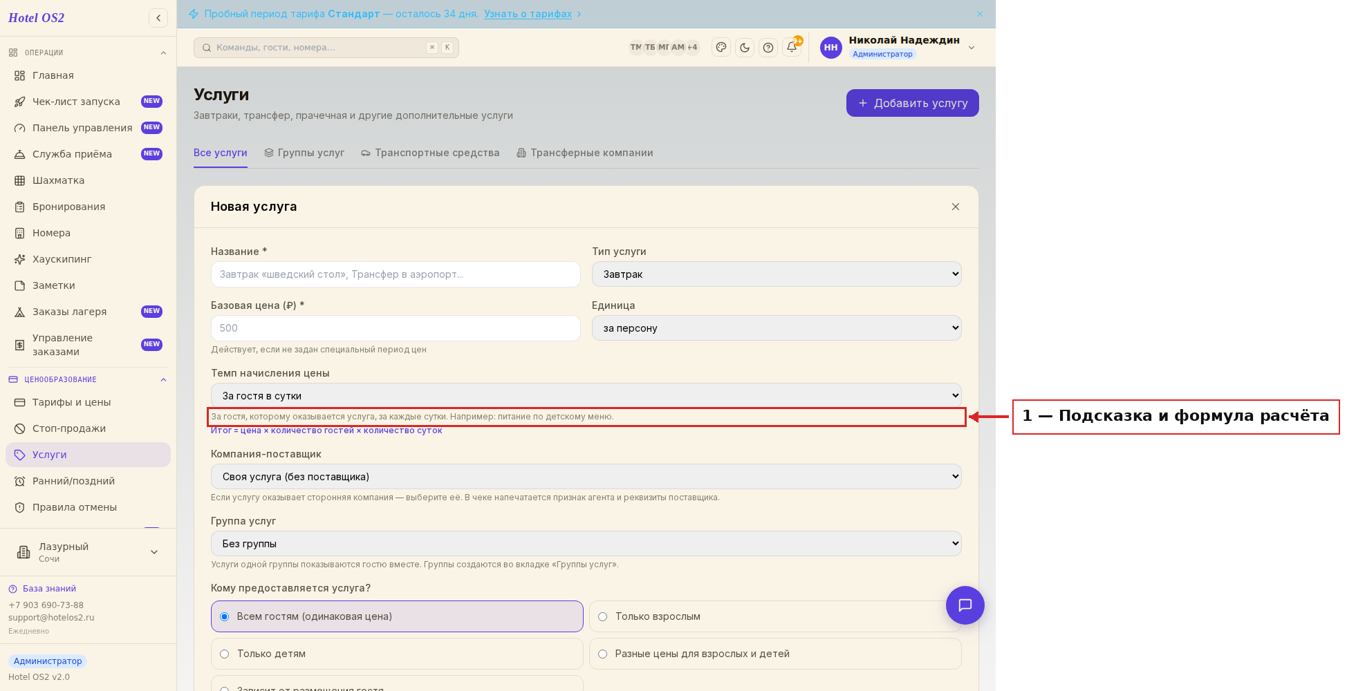Click the Hotel OS2 logo
Image resolution: width=1356 pixels, height=691 pixels.
tap(36, 18)
